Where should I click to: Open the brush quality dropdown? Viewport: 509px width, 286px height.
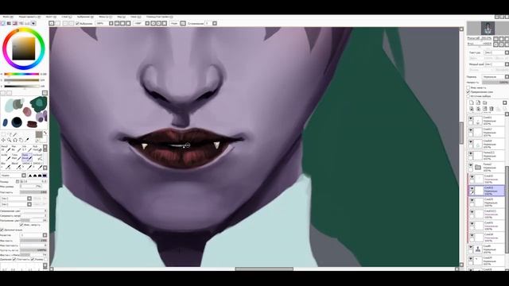tap(45, 235)
